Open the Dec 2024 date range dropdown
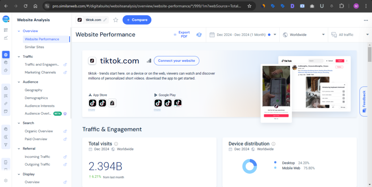The height and width of the screenshot is (187, 372). tap(243, 35)
